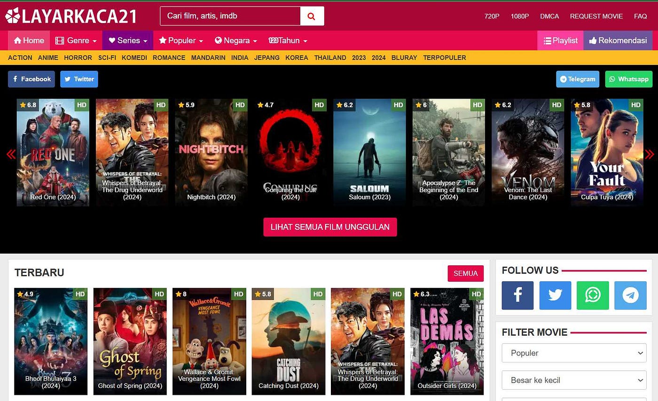
Task: Open the REQUEST MOVIE link
Action: click(596, 16)
